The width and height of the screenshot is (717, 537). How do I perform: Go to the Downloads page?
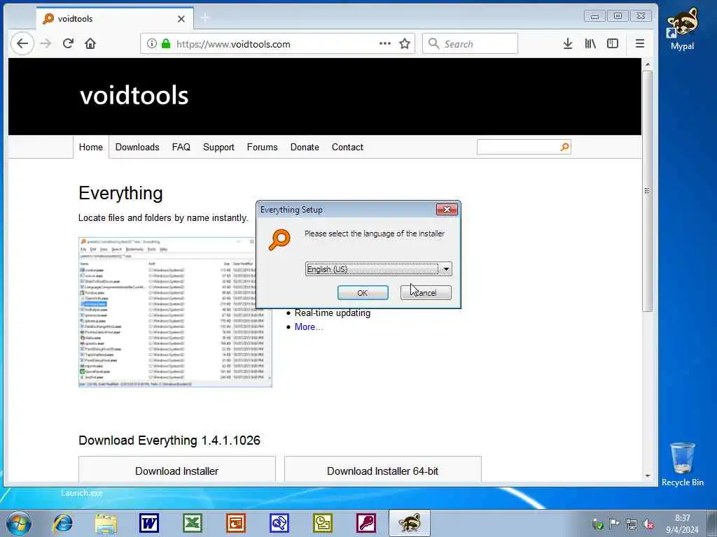tap(137, 147)
